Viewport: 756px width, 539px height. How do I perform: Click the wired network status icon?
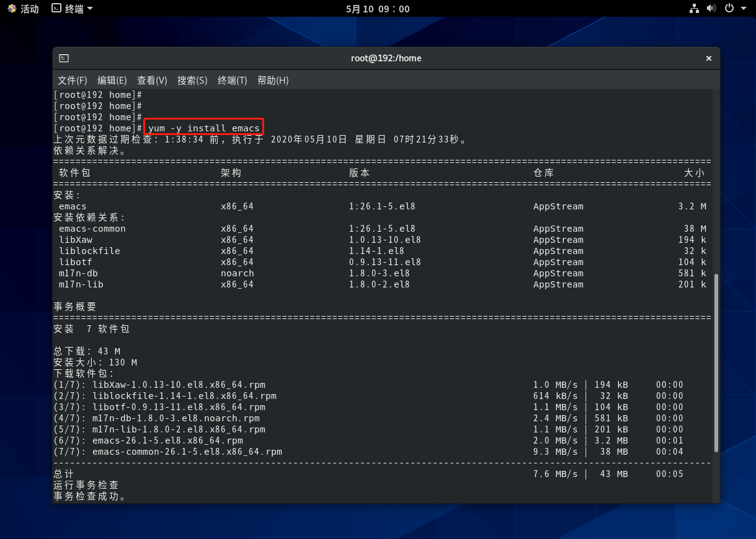[x=694, y=9]
